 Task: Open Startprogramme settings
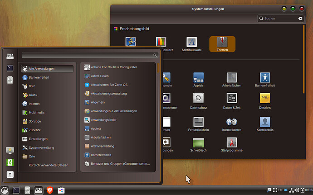click(231, 145)
